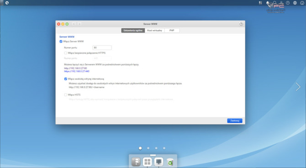The width and height of the screenshot is (306, 168).
Task: Switch to PHP tab
Action: (x=172, y=31)
